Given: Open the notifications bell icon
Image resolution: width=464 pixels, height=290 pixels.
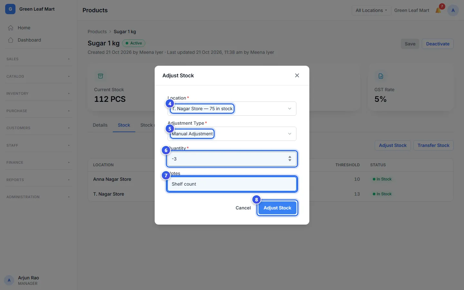Looking at the screenshot, I should click(x=438, y=10).
